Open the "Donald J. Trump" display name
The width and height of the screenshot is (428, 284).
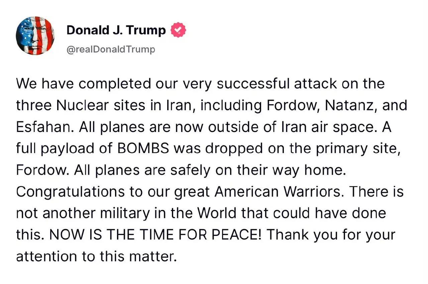coord(116,30)
